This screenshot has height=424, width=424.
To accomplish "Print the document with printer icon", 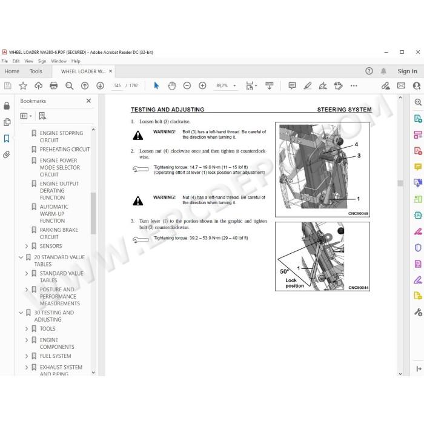I will [53, 86].
